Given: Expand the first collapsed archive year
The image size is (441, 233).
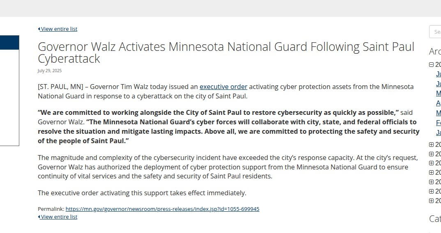Looking at the screenshot, I should [431, 144].
